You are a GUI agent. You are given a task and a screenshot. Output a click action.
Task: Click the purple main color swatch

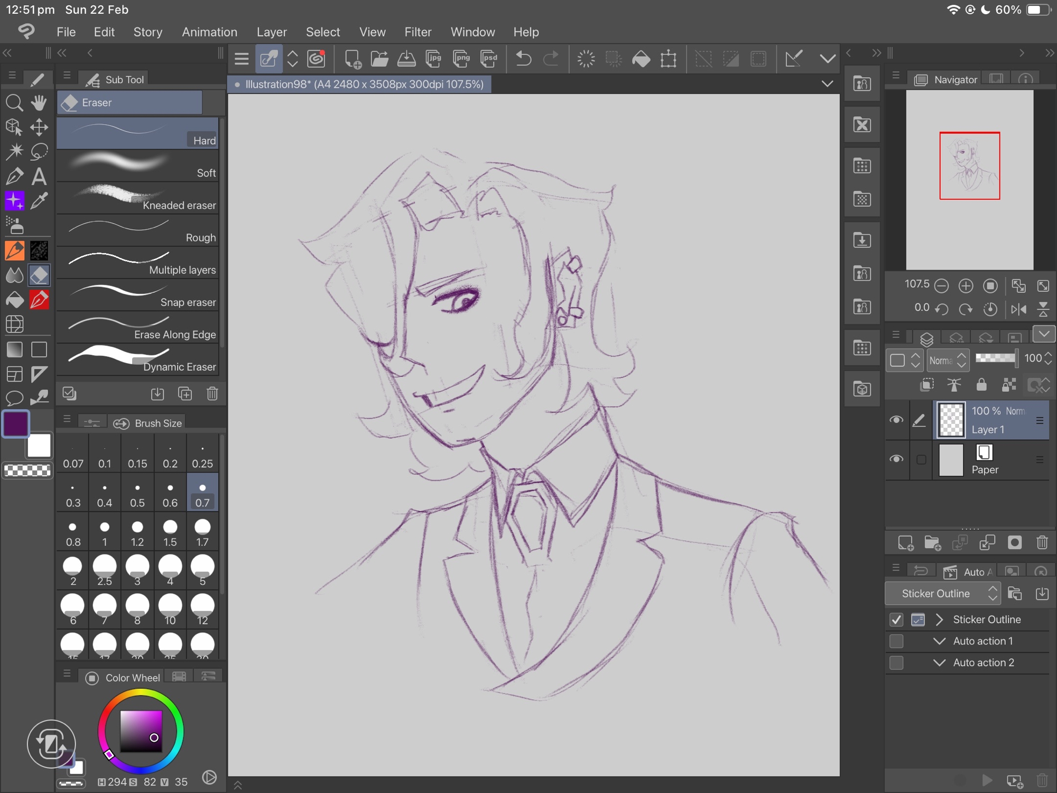pos(16,424)
